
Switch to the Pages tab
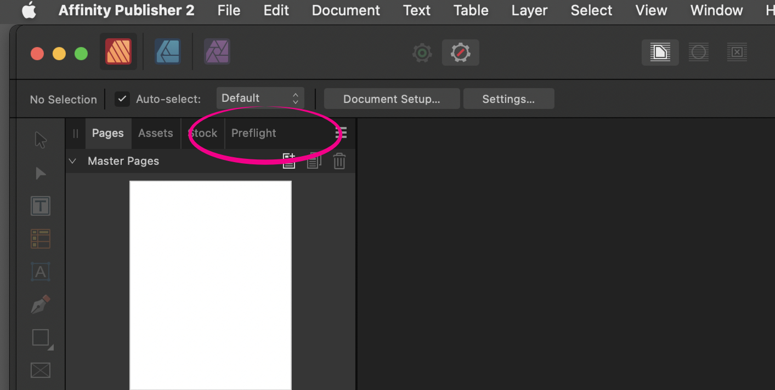(x=108, y=133)
